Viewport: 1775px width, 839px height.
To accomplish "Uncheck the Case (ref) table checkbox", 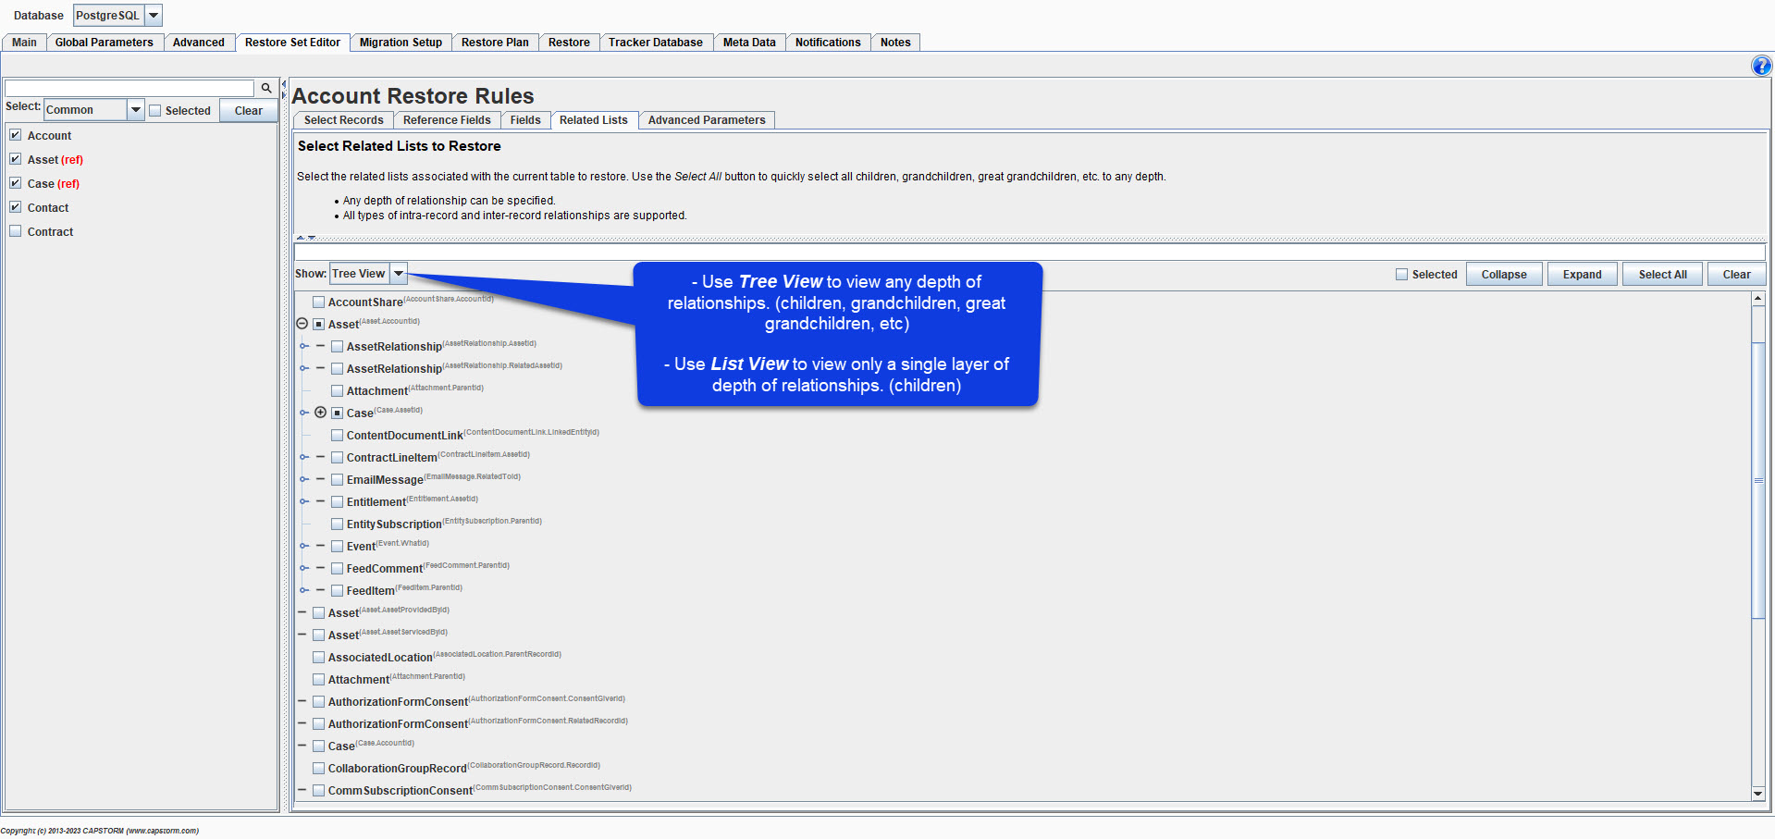I will tap(16, 183).
